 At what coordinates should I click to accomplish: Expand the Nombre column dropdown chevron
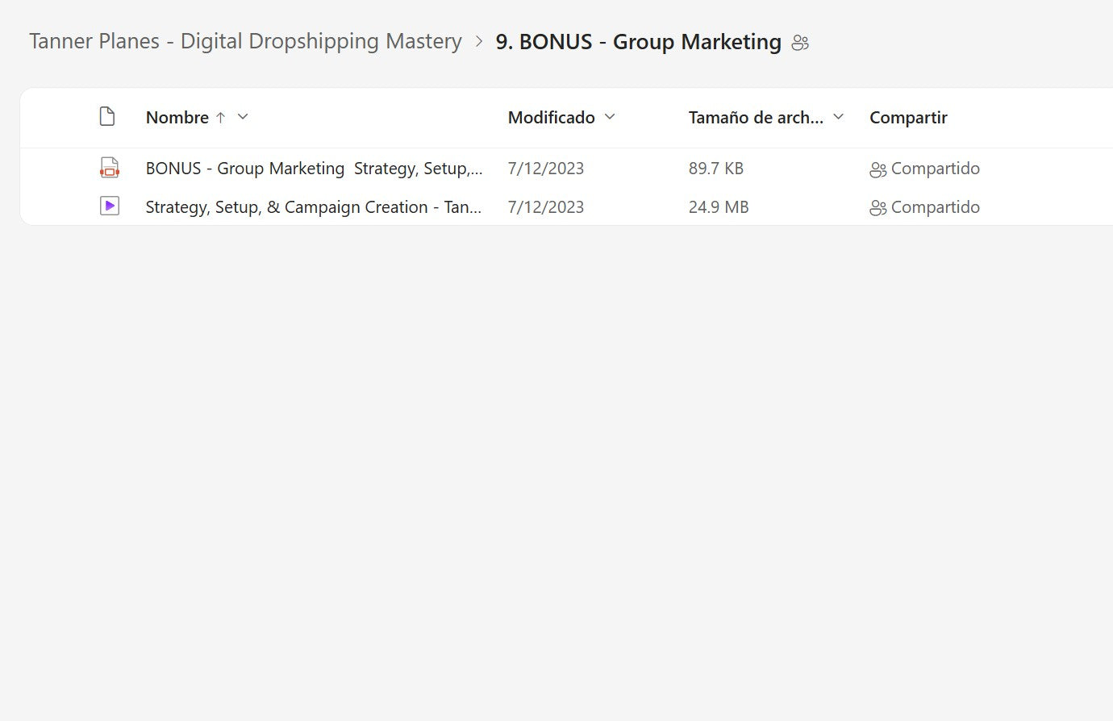pos(243,117)
